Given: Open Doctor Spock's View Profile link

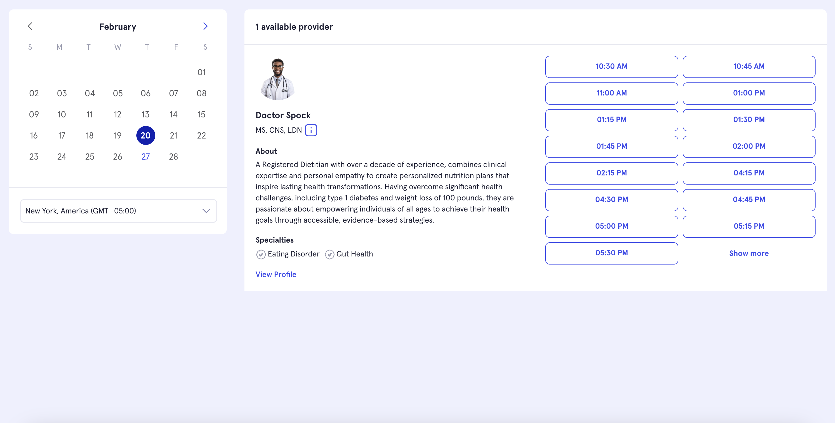Looking at the screenshot, I should [x=276, y=274].
